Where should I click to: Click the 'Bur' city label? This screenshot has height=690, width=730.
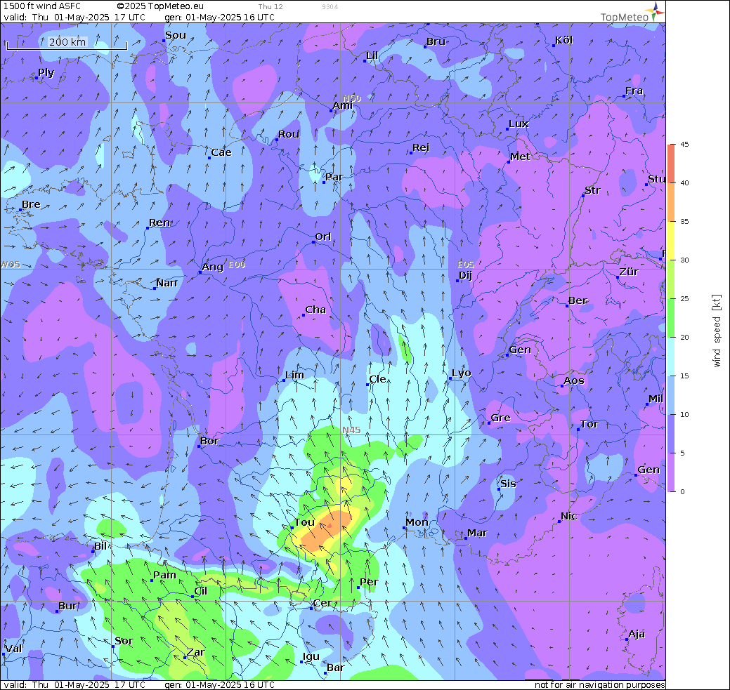point(68,606)
